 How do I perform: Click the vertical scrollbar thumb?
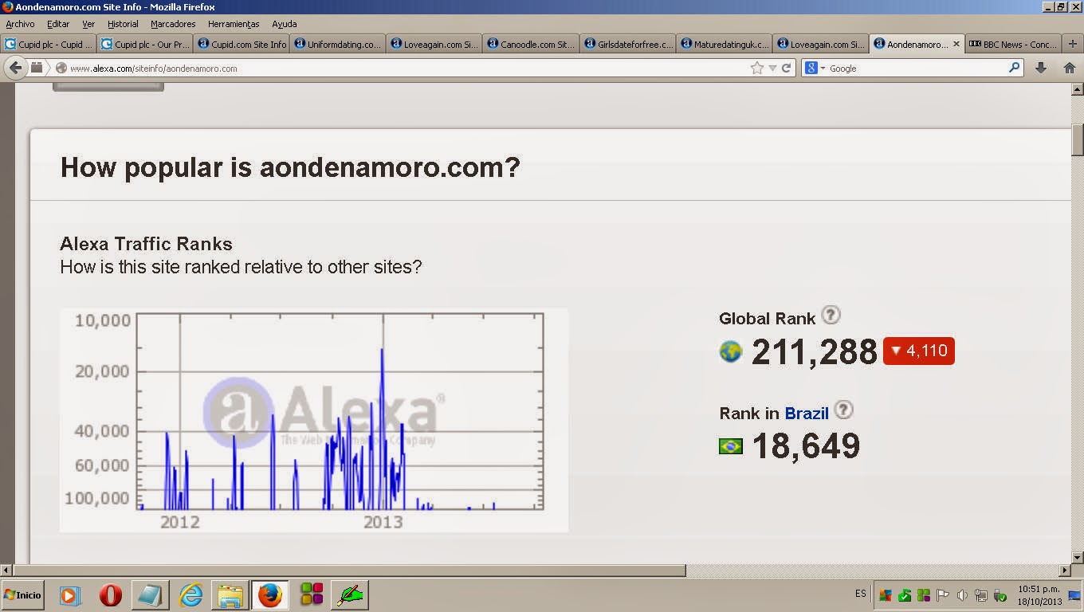pyautogui.click(x=1077, y=140)
